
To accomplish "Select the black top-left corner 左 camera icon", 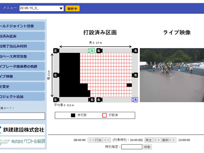I will (56, 51).
